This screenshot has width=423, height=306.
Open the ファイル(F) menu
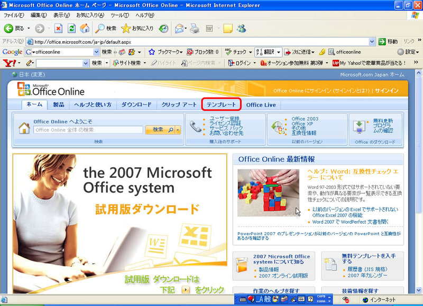click(14, 15)
